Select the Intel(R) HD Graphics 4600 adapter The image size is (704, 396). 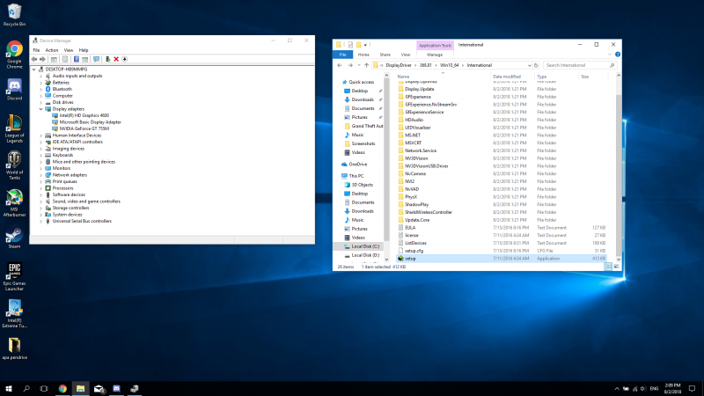tap(85, 115)
